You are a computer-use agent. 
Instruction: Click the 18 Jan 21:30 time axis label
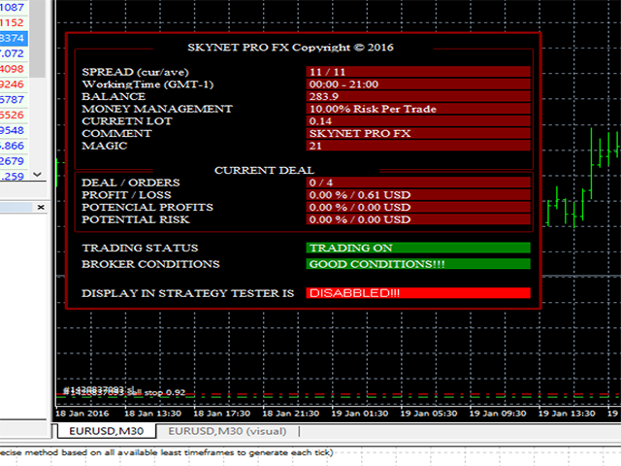tap(291, 414)
